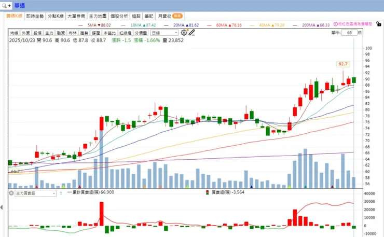Click 買賣超(張) -3,564 label
The width and height of the screenshot is (384, 237).
click(228, 192)
